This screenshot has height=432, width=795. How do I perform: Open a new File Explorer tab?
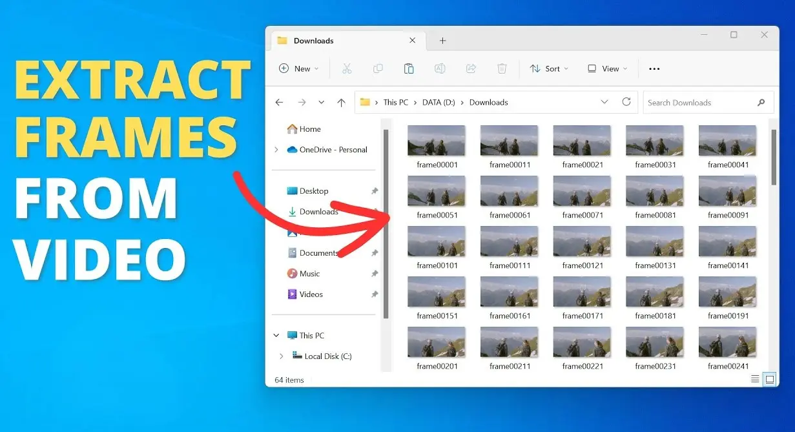(x=442, y=40)
